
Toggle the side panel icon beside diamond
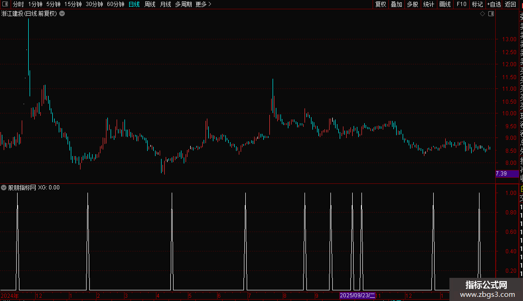click(x=491, y=14)
